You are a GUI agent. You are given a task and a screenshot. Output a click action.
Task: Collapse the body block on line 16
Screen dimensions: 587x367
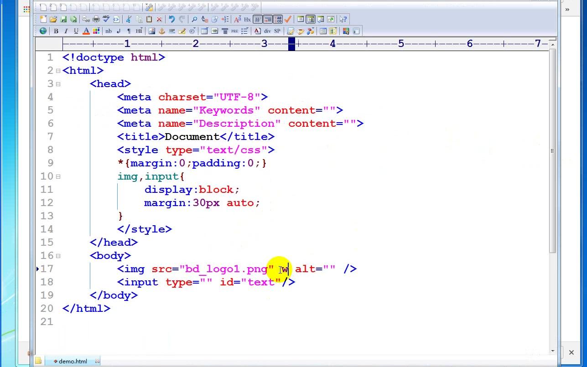pyautogui.click(x=58, y=256)
